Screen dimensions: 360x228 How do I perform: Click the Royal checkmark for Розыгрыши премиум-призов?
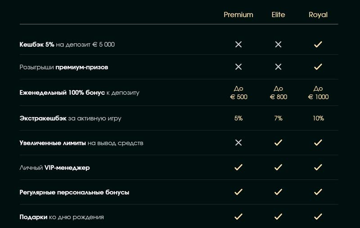click(318, 66)
